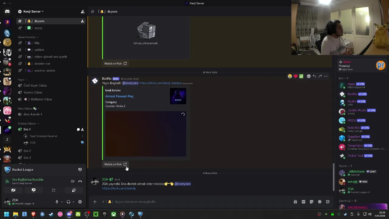Open File Explorer from the taskbar
This screenshot has width=389, height=219.
point(15,214)
